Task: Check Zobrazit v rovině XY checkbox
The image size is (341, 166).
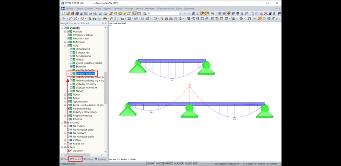Action: (71, 87)
